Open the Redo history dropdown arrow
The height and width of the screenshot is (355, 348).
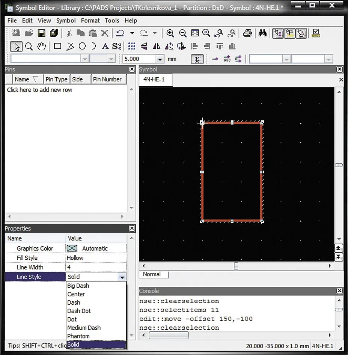(x=155, y=33)
